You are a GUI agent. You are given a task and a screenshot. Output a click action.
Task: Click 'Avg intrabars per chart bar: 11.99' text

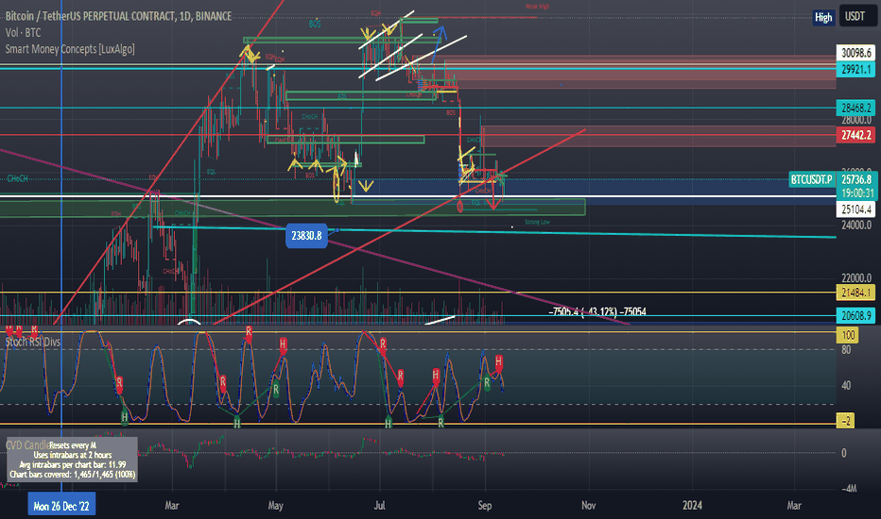coord(73,464)
